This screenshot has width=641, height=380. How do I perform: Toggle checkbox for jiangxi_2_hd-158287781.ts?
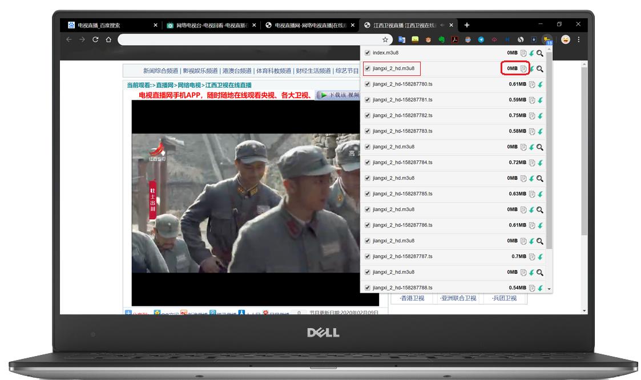pos(368,100)
